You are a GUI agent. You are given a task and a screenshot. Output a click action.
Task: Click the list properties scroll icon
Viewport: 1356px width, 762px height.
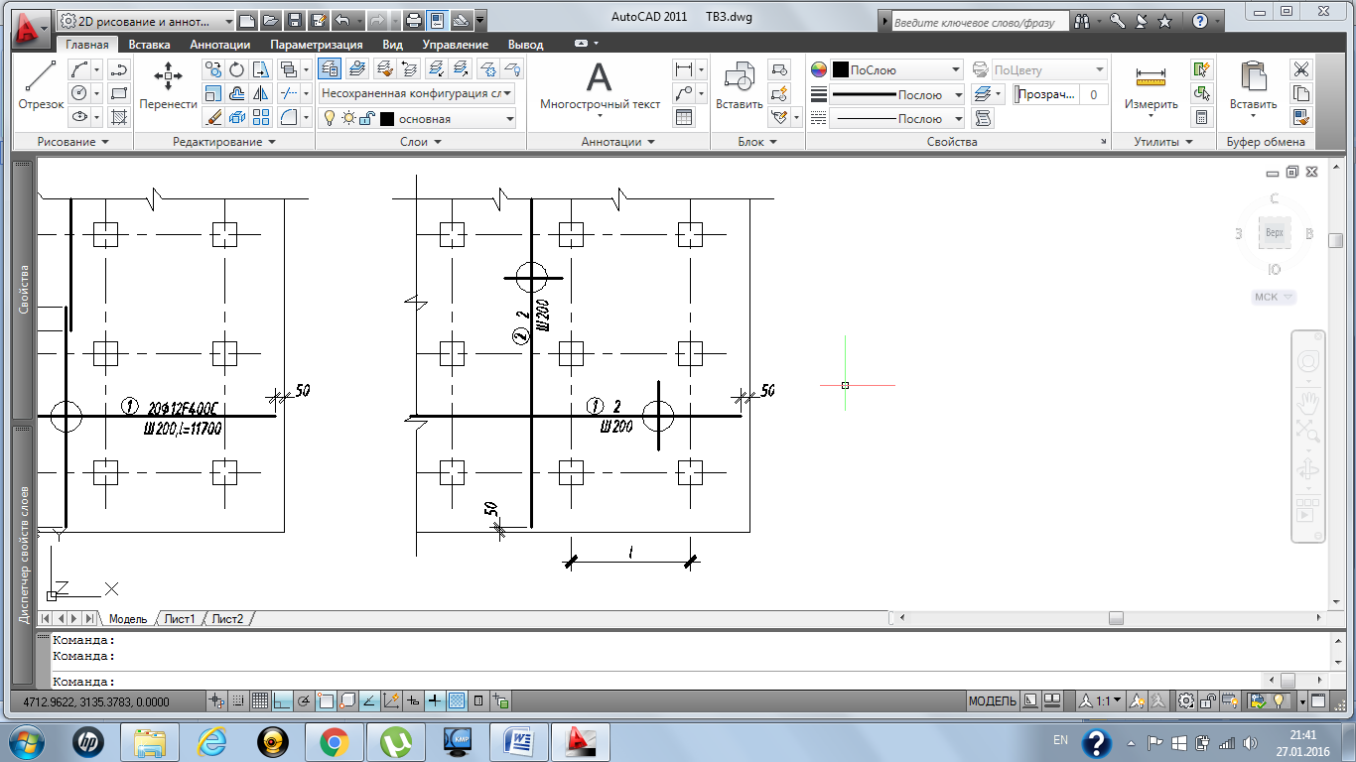pos(984,118)
